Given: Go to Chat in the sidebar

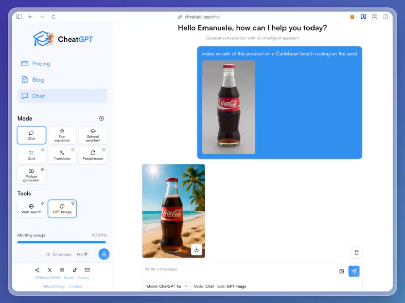Looking at the screenshot, I should click(62, 96).
